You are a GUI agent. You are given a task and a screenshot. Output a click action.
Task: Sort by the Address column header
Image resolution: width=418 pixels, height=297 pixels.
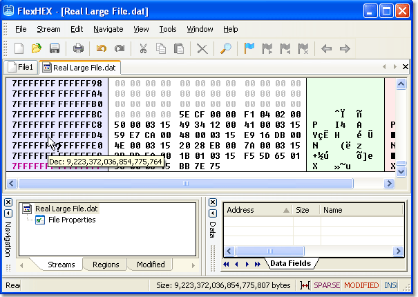click(258, 210)
